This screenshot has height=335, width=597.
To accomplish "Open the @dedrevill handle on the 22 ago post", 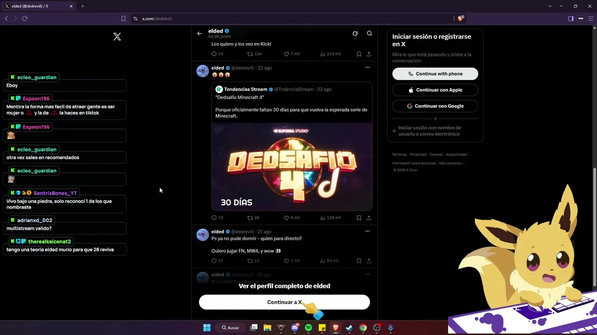I will point(243,68).
